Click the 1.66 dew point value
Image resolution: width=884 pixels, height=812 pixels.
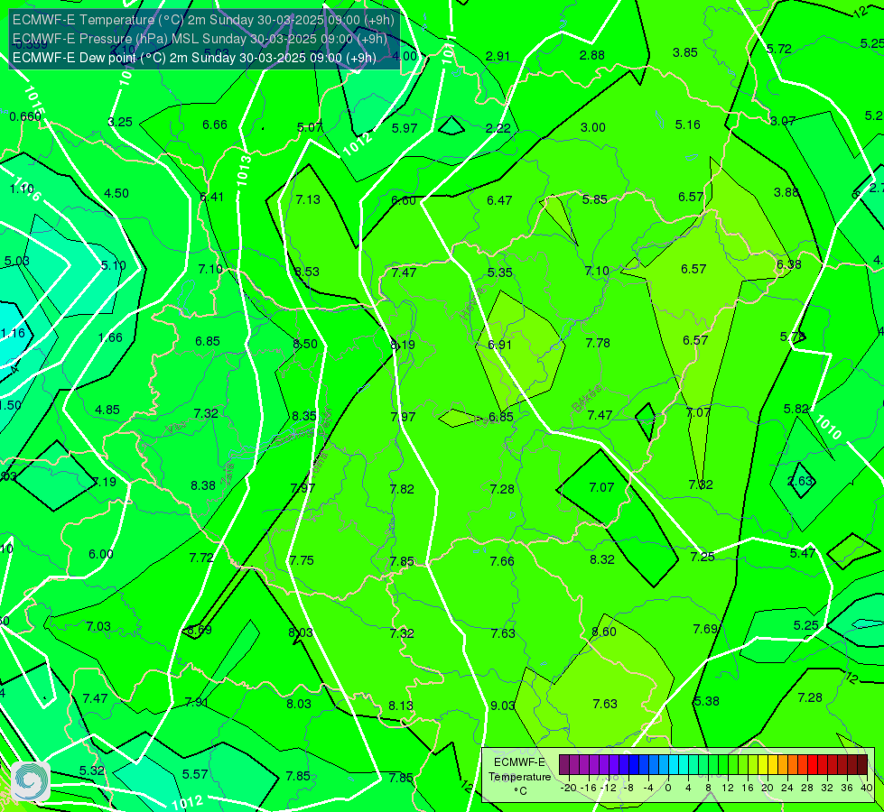pyautogui.click(x=110, y=337)
